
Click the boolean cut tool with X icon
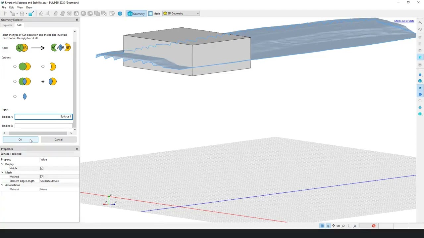point(104,14)
